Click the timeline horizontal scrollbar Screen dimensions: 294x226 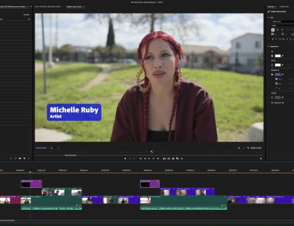7,220
